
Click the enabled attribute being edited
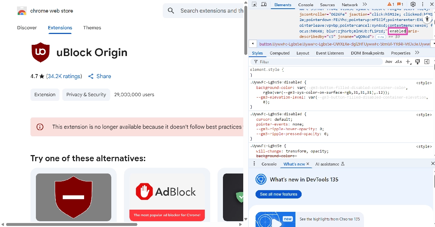[x=398, y=31]
